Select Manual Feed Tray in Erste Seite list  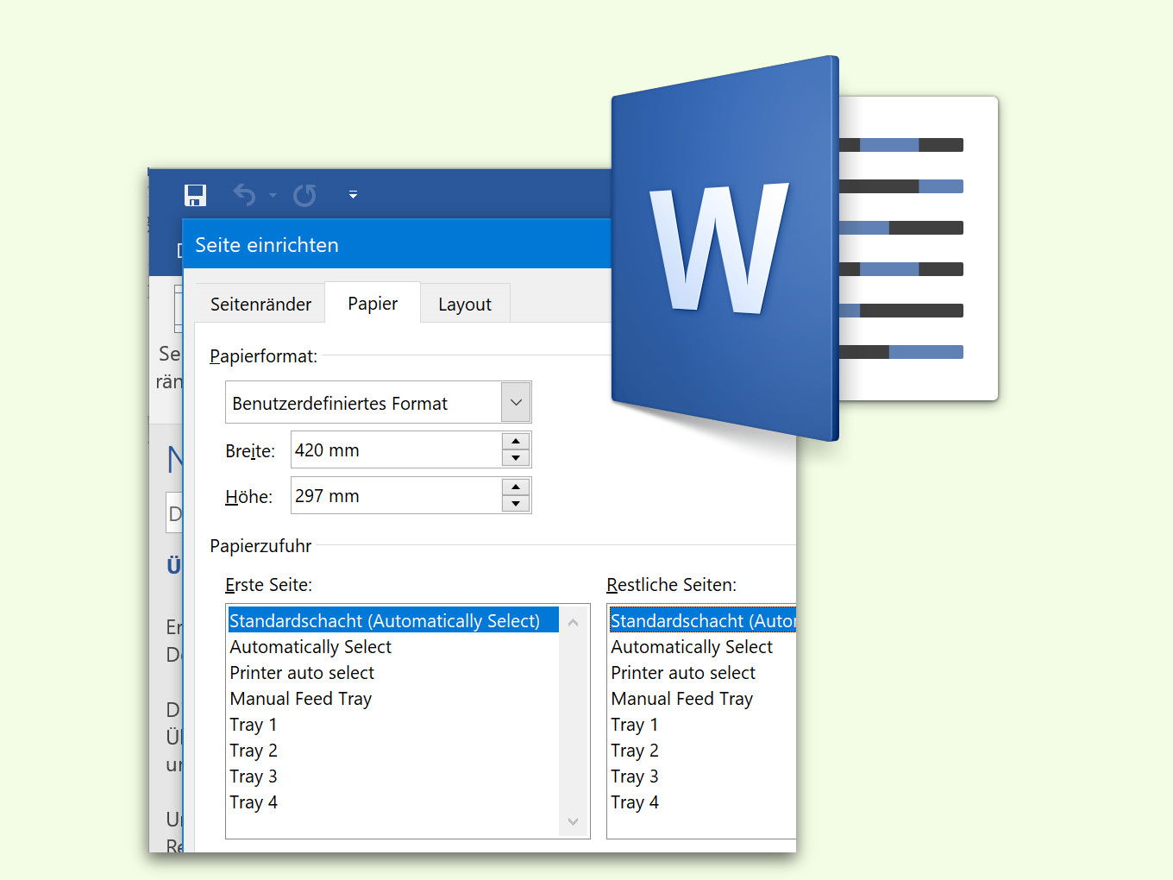[x=393, y=698]
